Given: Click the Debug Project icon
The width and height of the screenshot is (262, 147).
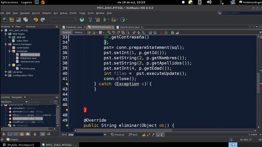Looking at the screenshot, I should pyautogui.click(x=114, y=20).
